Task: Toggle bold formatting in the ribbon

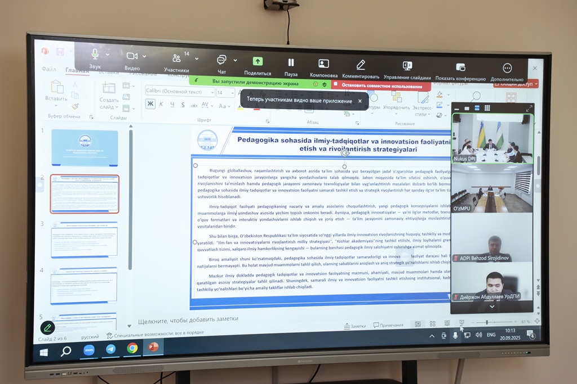Action: (x=150, y=104)
